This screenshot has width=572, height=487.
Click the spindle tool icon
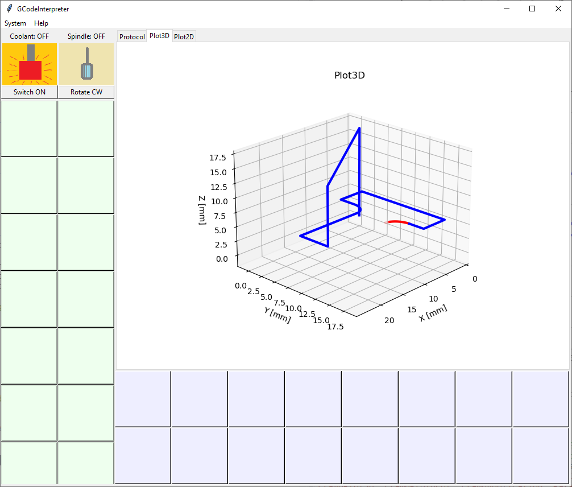86,64
